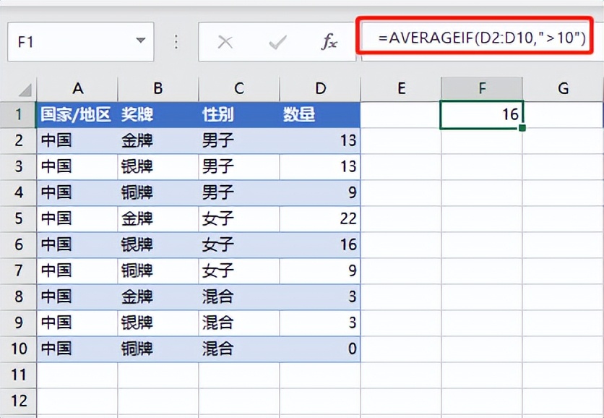Image resolution: width=604 pixels, height=418 pixels.
Task: Click header cell 国家/地区
Action: click(77, 114)
